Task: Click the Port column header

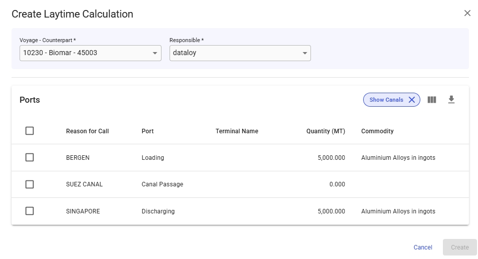Action: (x=147, y=131)
